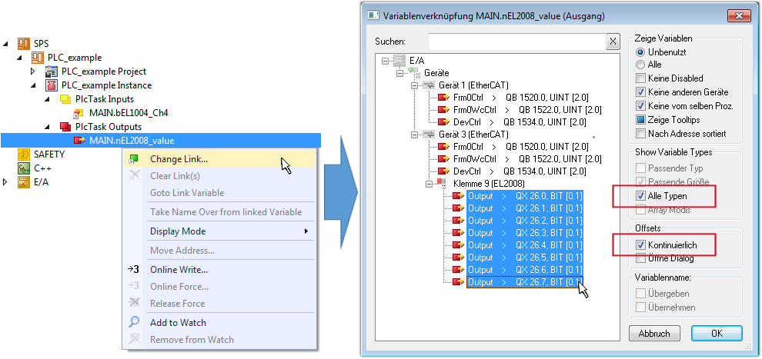Click the PlcTask Outputs icon
The width and height of the screenshot is (762, 359).
point(65,127)
